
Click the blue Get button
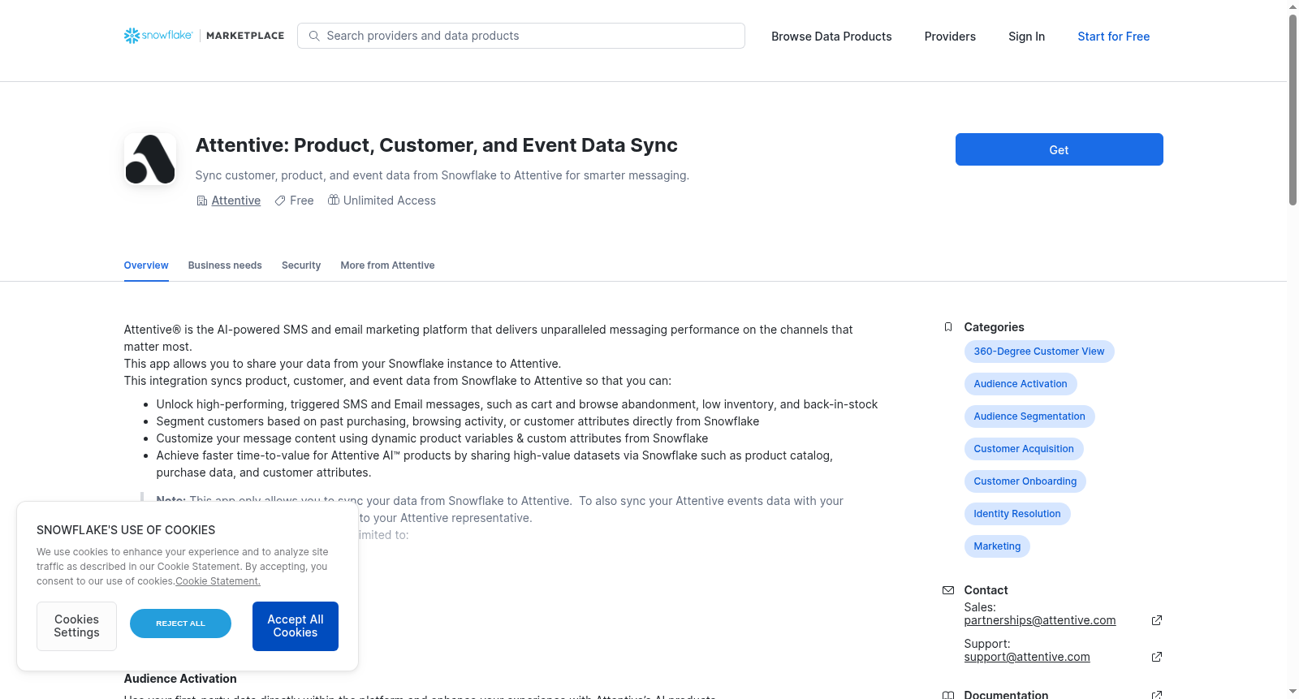tap(1059, 149)
